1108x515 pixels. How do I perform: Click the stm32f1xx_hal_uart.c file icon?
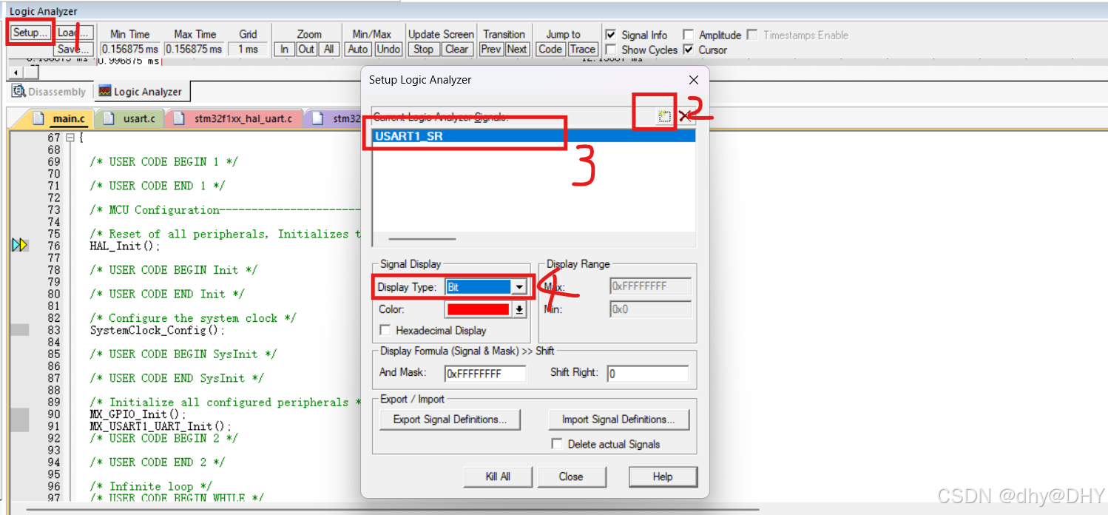[180, 118]
